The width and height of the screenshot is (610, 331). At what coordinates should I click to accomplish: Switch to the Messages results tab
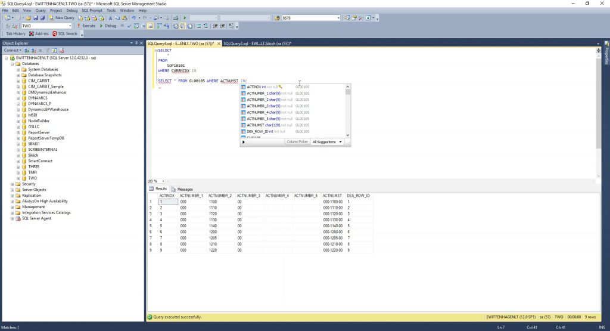point(185,189)
